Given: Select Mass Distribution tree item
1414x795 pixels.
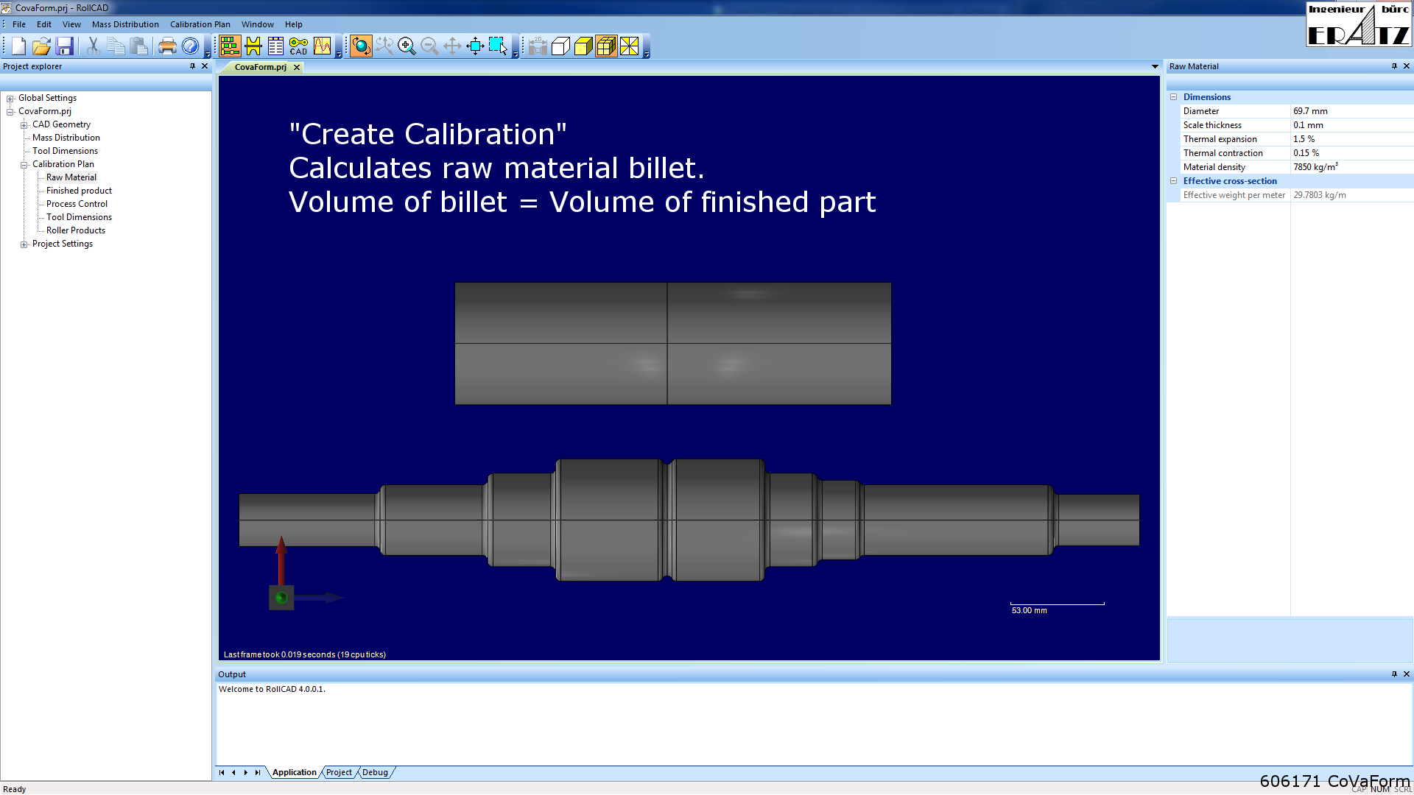Looking at the screenshot, I should pos(66,138).
